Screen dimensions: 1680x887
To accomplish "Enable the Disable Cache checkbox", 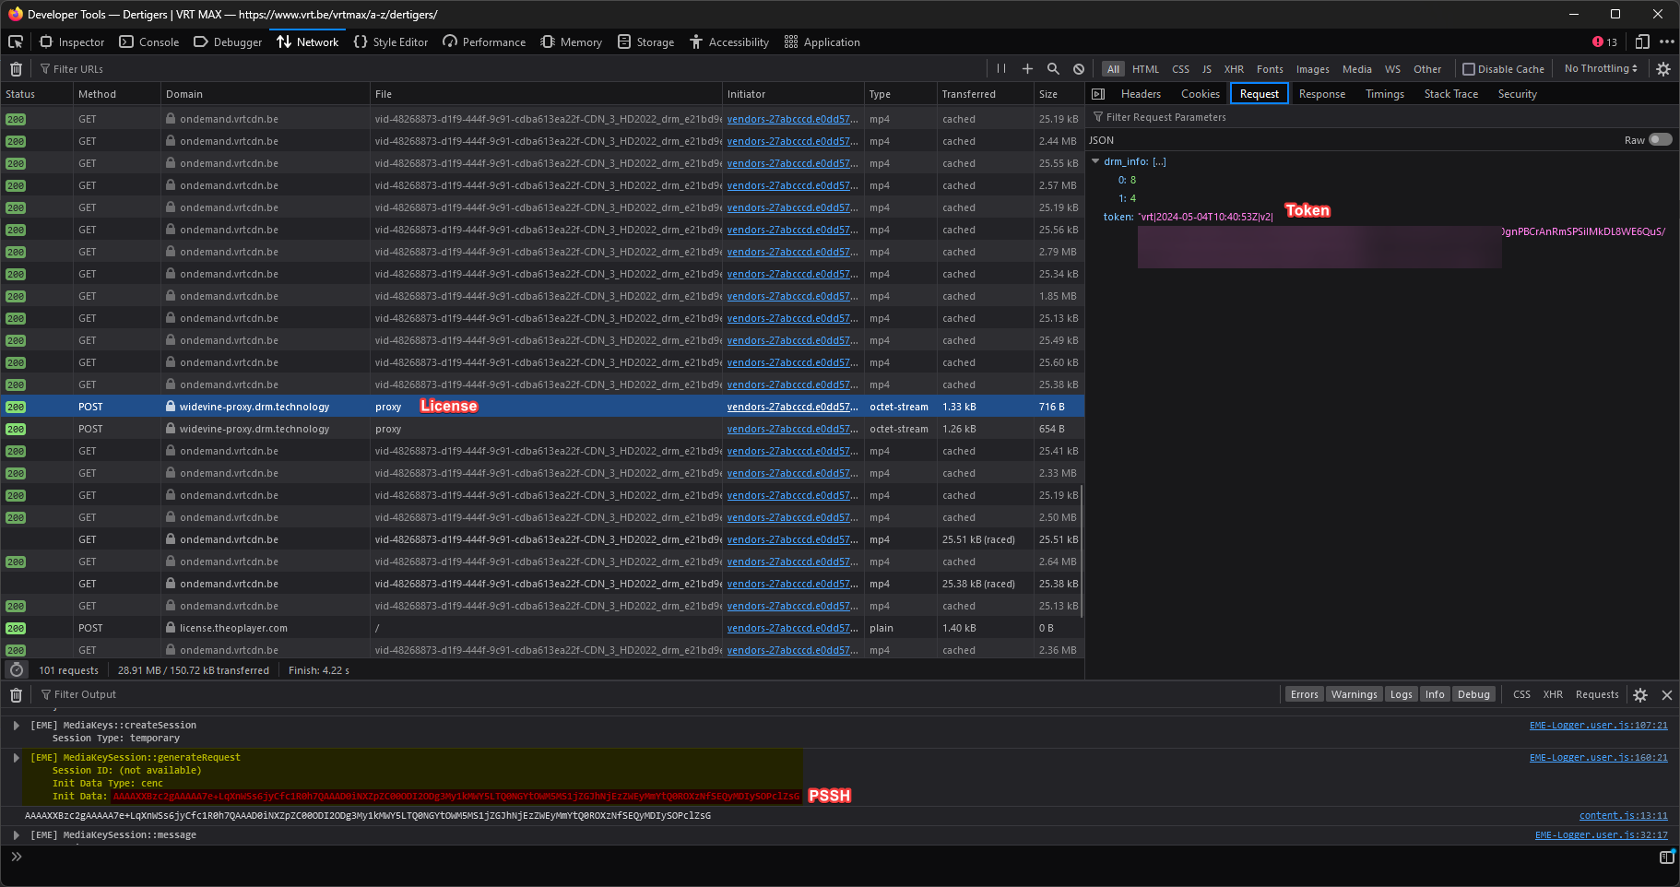I will (1469, 69).
